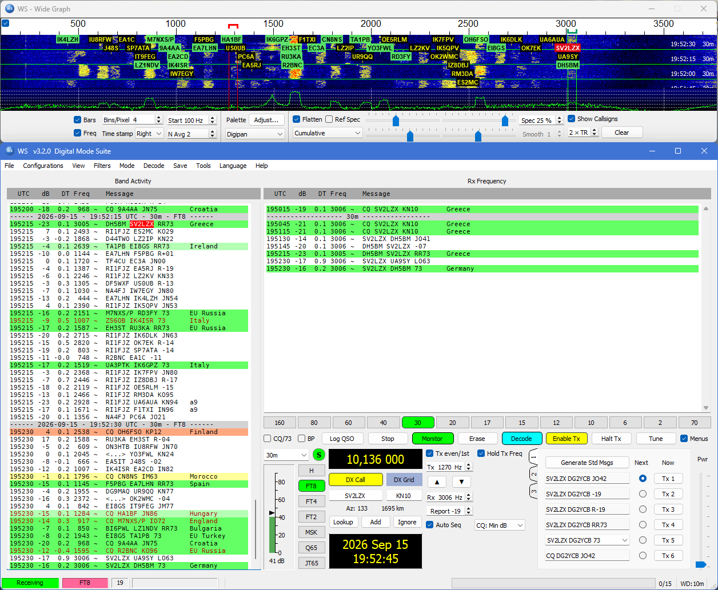Screen dimensions: 718x590
Task: Click the Log QSO button
Action: point(342,439)
